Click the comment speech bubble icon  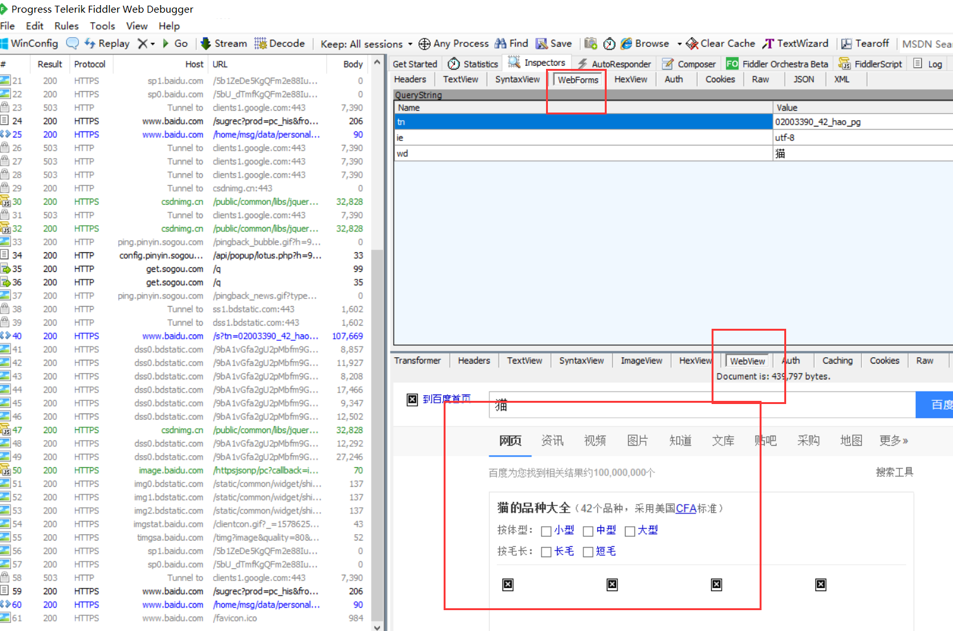(73, 43)
